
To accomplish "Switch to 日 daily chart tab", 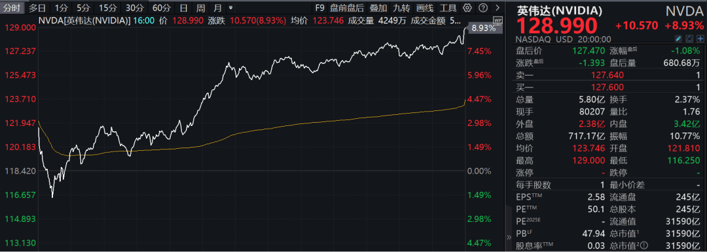I will (x=183, y=8).
